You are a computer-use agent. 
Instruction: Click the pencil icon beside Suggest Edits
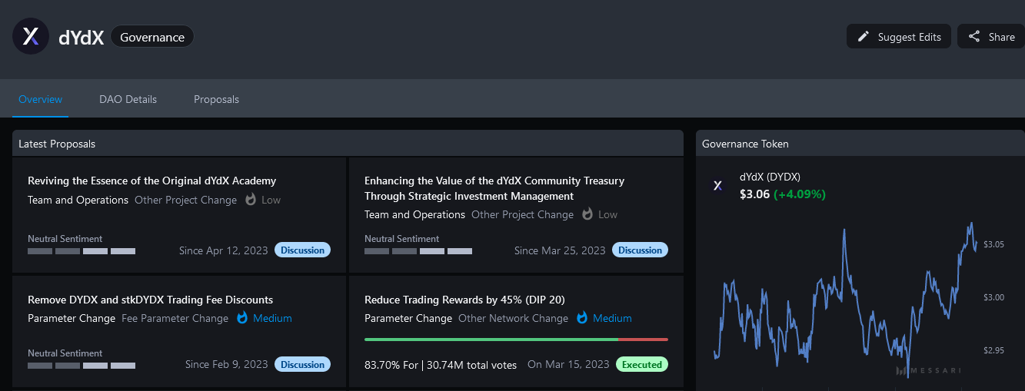pyautogui.click(x=864, y=37)
